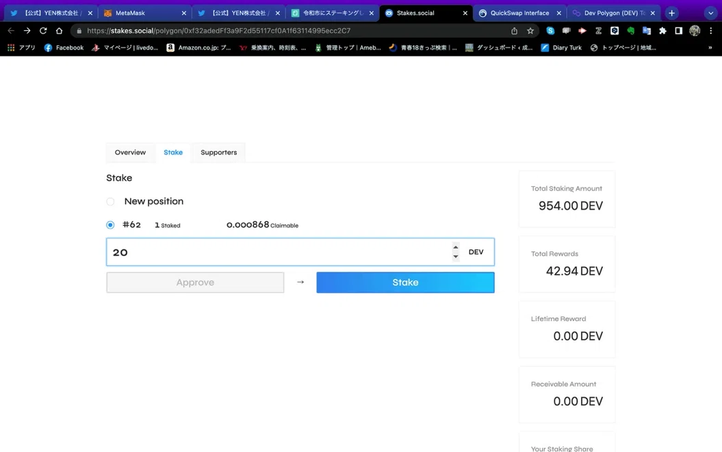722x452 pixels.
Task: Close the MetaMask tab
Action: click(x=183, y=13)
